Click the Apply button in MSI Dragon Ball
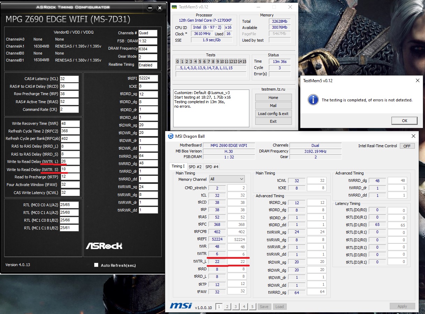The image size is (425, 314). click(x=402, y=306)
